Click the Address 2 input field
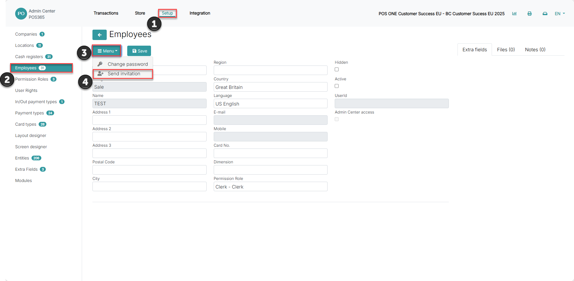This screenshot has width=574, height=281. (x=150, y=137)
